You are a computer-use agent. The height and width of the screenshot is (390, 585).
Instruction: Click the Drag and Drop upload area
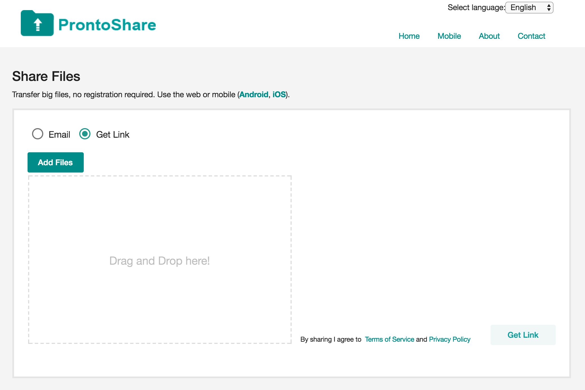[x=160, y=261]
